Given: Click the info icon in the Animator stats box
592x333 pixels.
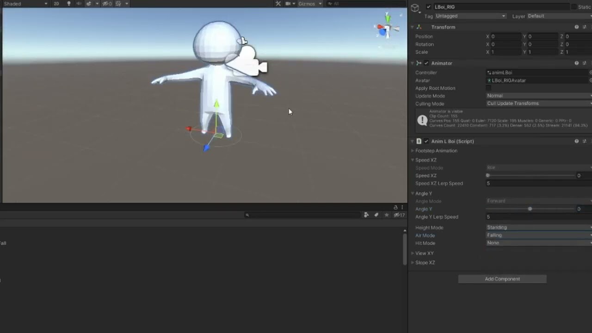Looking at the screenshot, I should pos(422,120).
